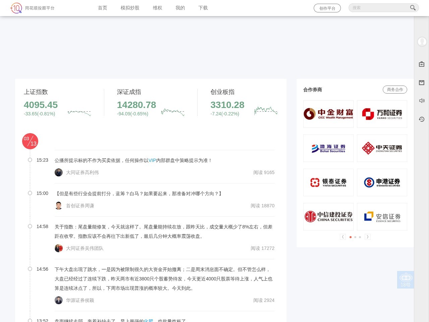Click the search input field

coord(379,8)
